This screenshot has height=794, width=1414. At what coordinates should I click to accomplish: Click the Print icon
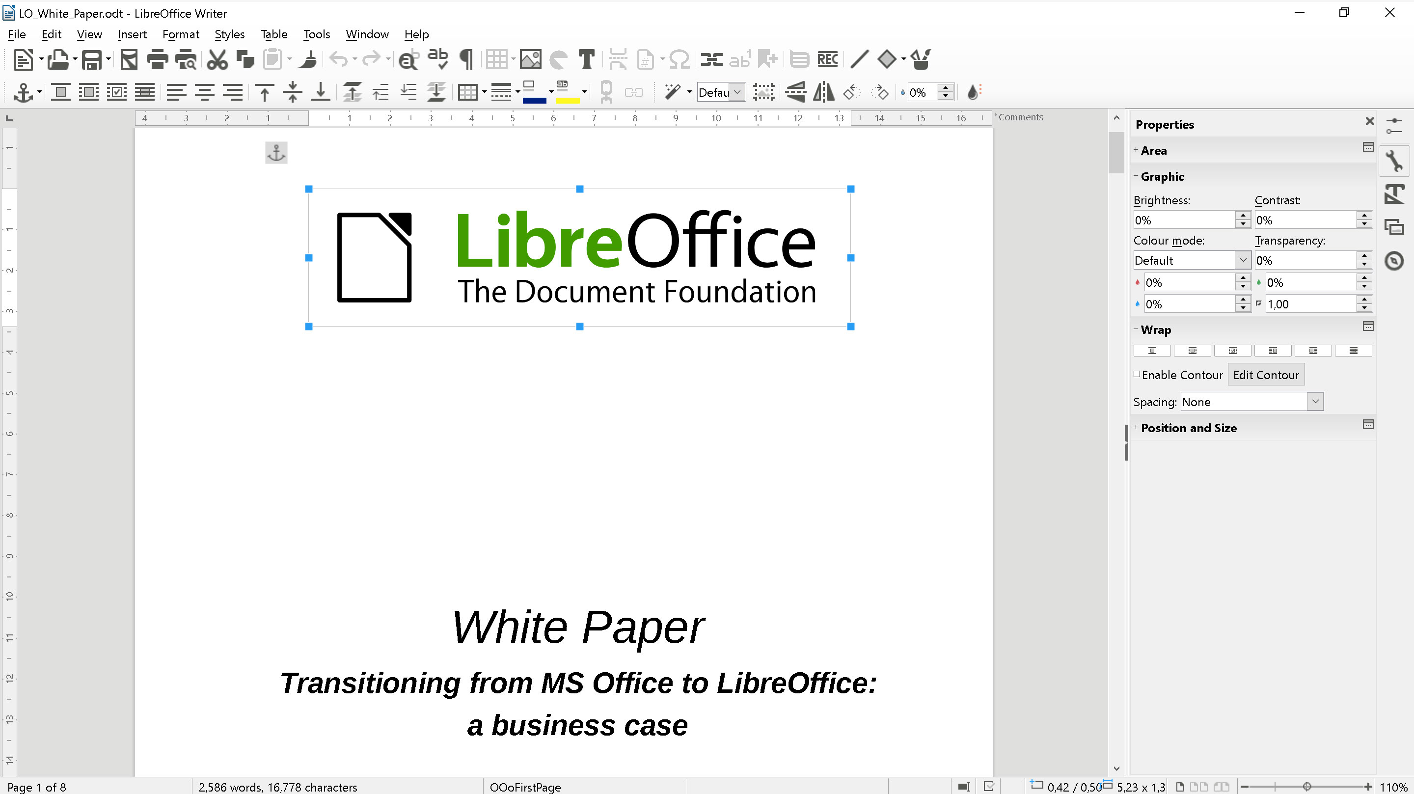pyautogui.click(x=157, y=59)
